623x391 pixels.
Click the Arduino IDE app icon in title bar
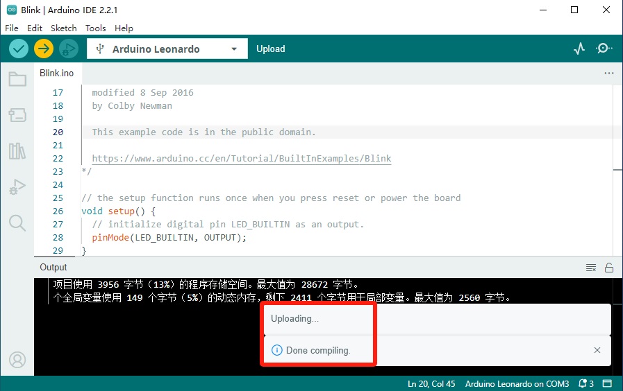12,10
